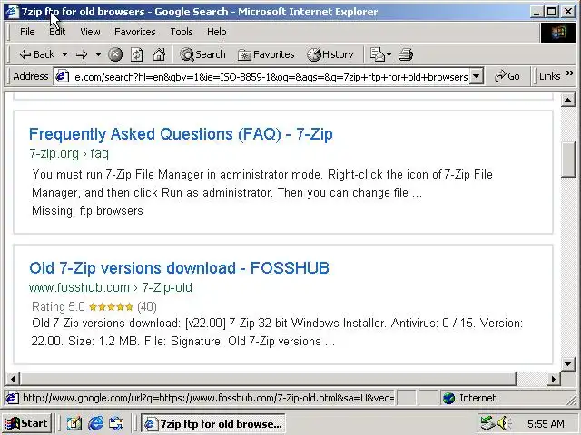The width and height of the screenshot is (581, 435).
Task: Click the Forward arrow button
Action: pos(82,54)
